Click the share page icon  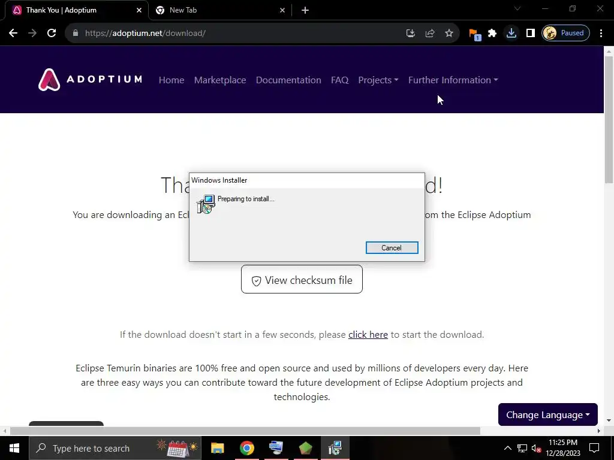(430, 33)
